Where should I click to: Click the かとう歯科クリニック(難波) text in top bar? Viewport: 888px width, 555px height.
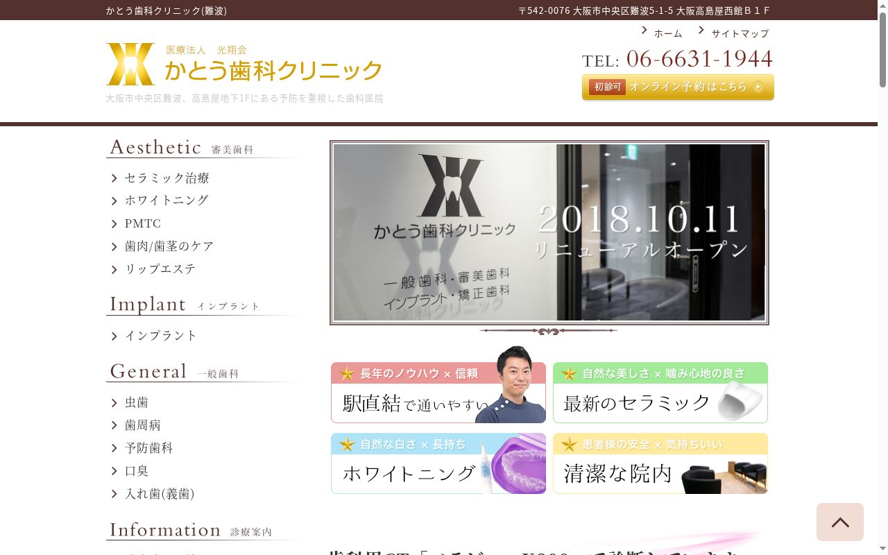click(166, 10)
